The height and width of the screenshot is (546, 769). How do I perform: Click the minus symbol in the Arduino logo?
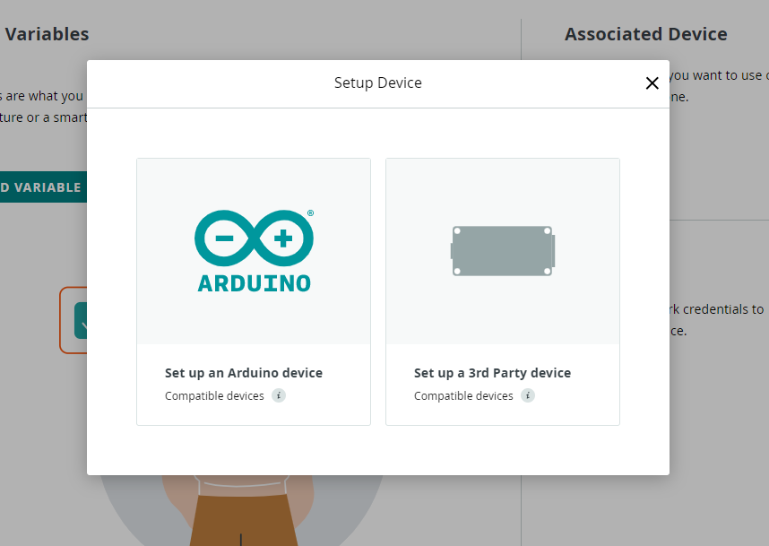(224, 238)
